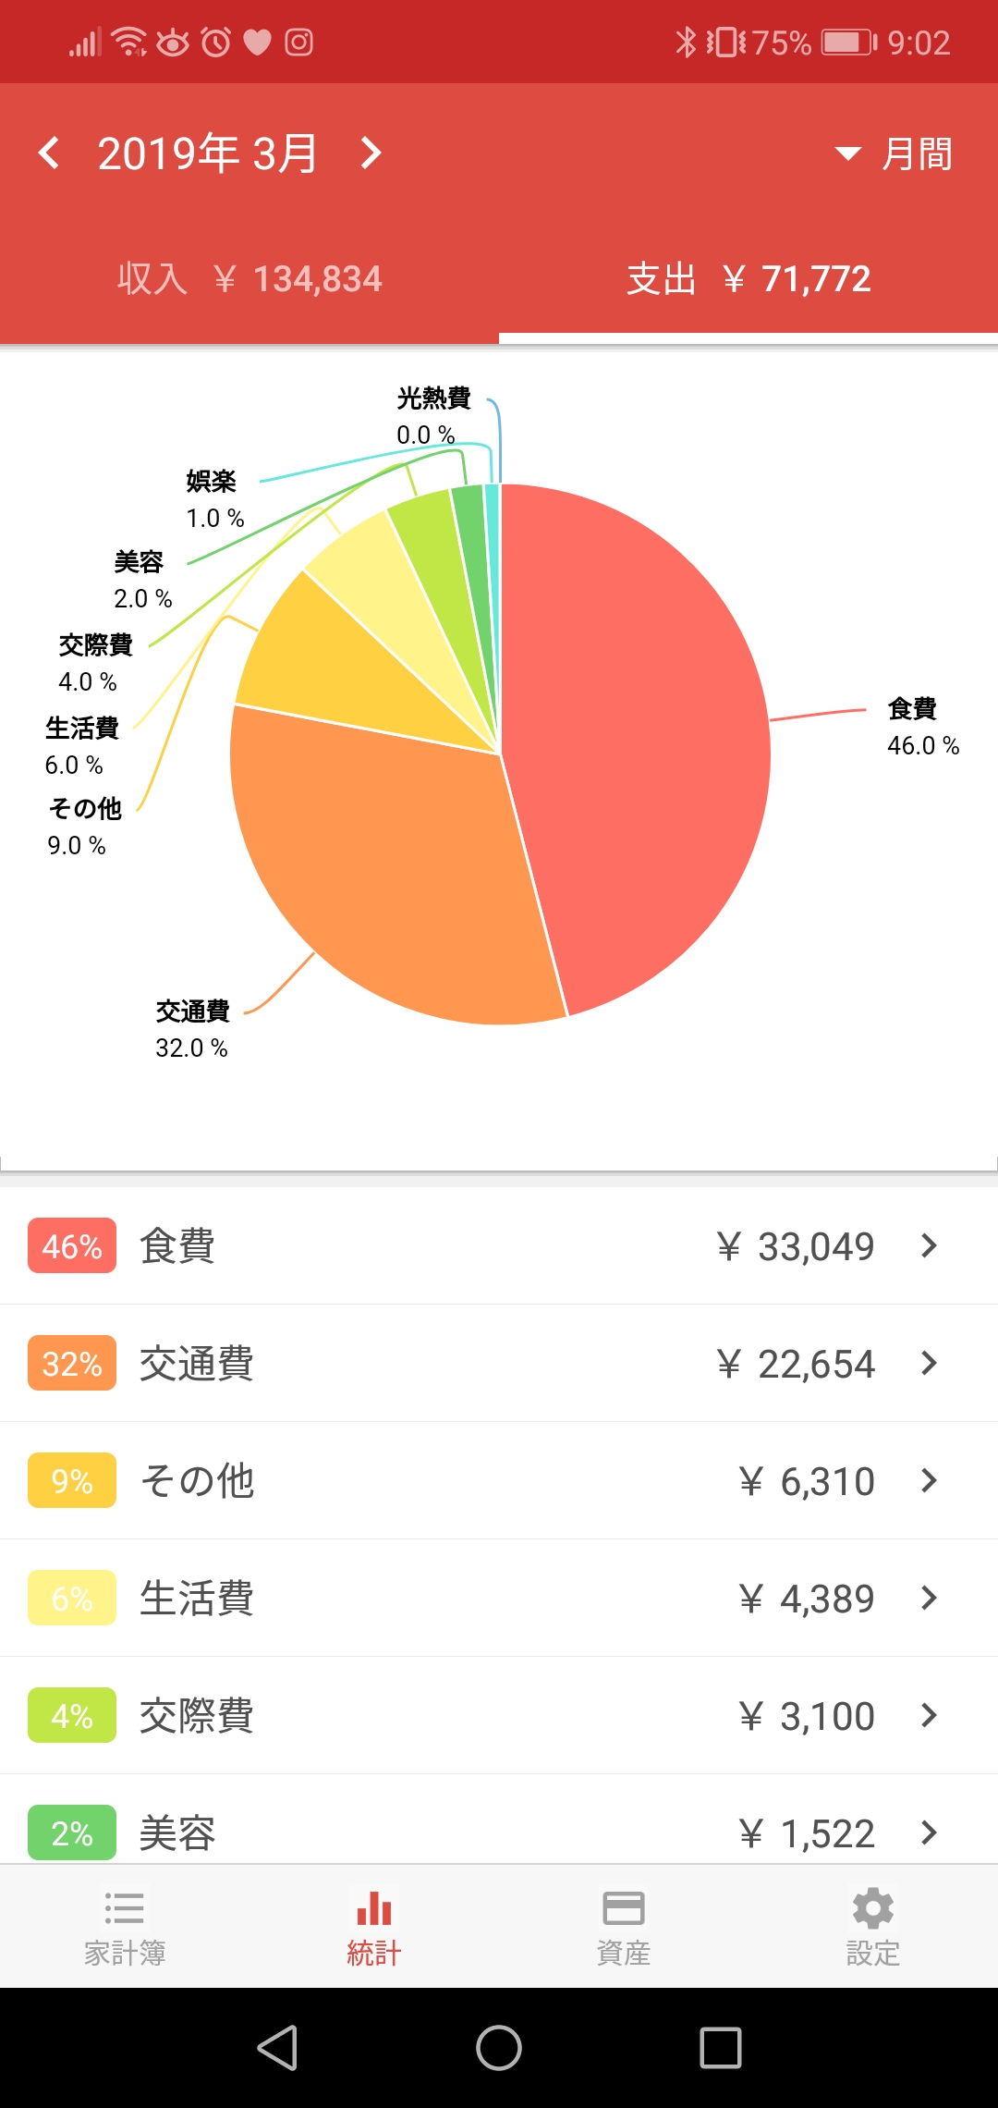The width and height of the screenshot is (998, 2108).
Task: Switch to the 収入 income tab
Action: (249, 279)
